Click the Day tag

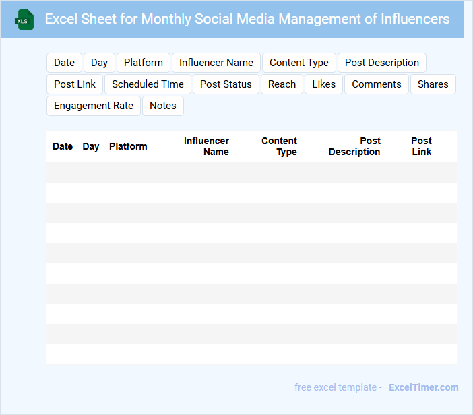point(99,63)
